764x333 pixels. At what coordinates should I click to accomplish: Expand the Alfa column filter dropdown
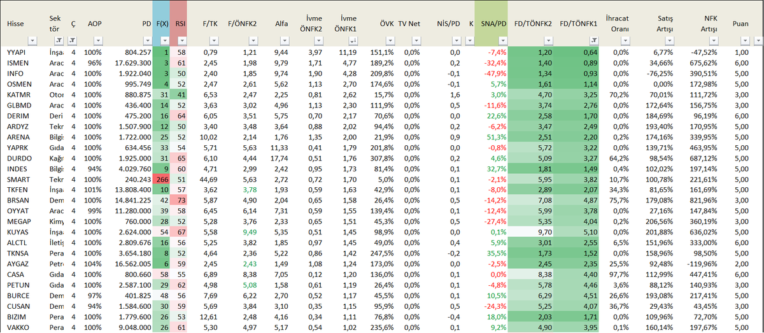[284, 40]
